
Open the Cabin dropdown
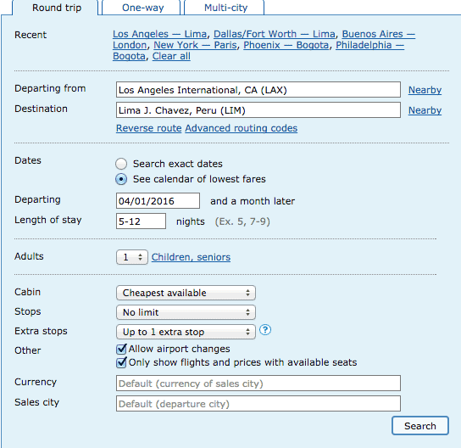186,293
